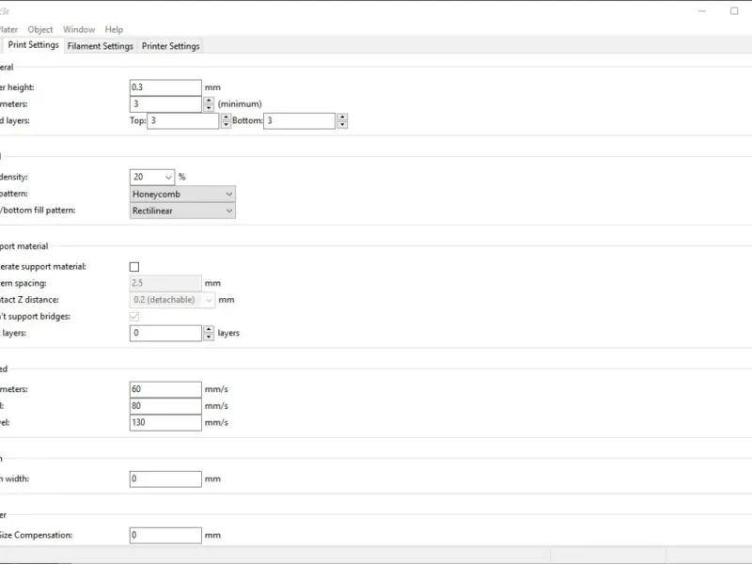This screenshot has width=752, height=564.
Task: Open the Help menu
Action: [114, 30]
